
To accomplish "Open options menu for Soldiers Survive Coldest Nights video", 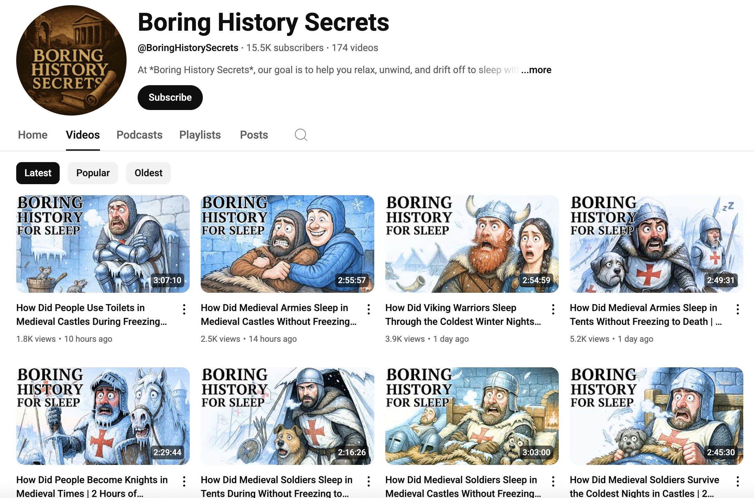I will 738,481.
